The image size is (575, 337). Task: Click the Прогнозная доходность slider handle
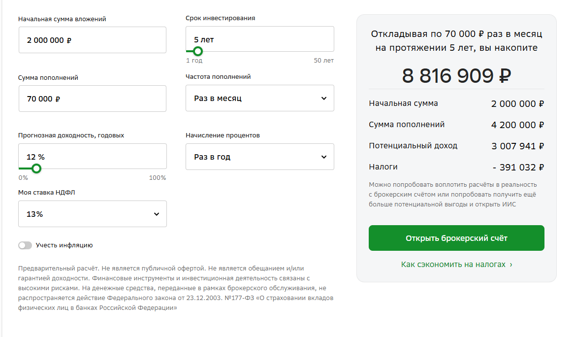[x=36, y=168]
